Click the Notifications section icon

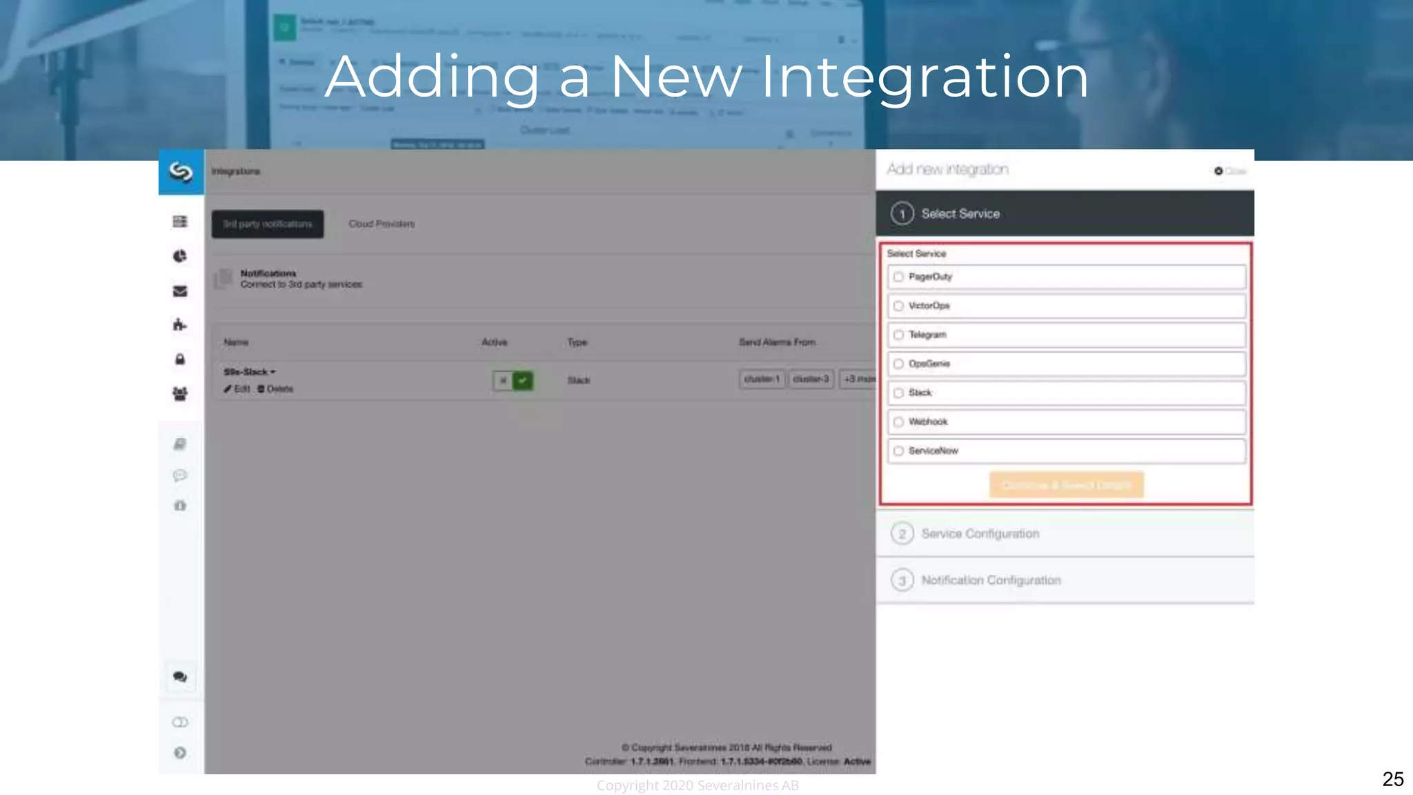click(223, 279)
